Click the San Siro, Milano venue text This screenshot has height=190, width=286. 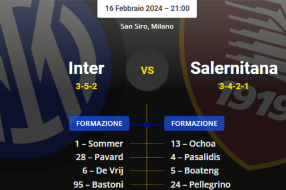147,27
